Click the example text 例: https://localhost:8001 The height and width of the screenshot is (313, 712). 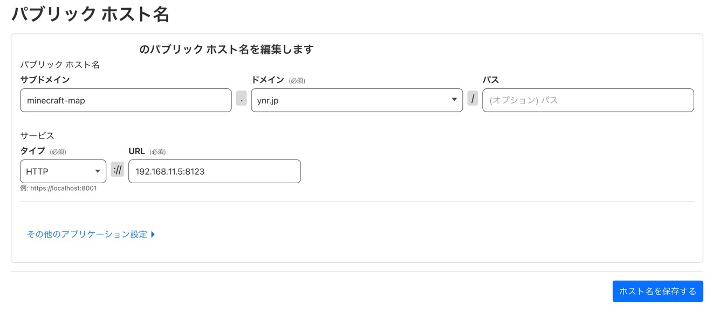point(58,189)
